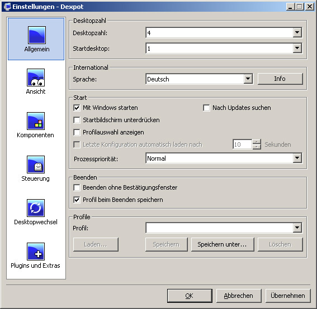This screenshot has height=309, width=317.
Task: Minimize the Einstellungen window
Action: pyautogui.click(x=290, y=7)
